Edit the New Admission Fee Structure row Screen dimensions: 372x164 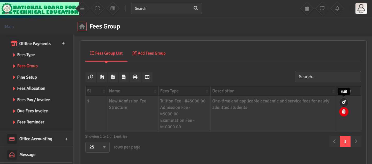tap(344, 102)
